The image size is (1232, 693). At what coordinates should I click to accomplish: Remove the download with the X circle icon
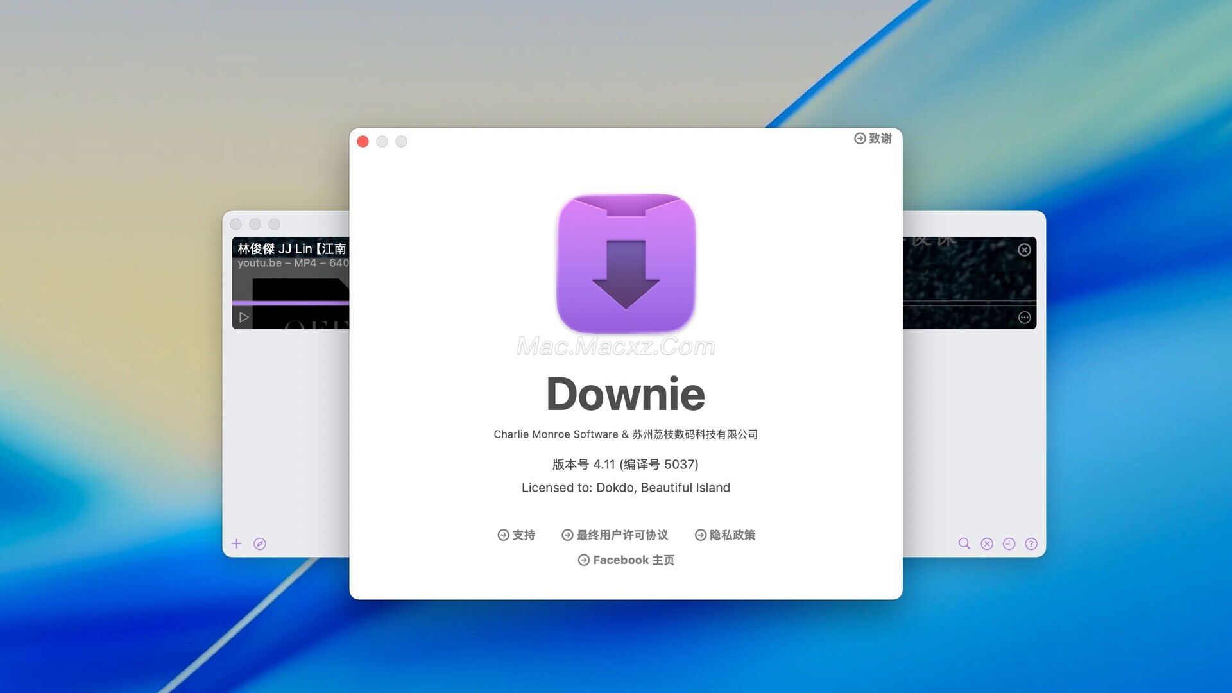click(1024, 250)
